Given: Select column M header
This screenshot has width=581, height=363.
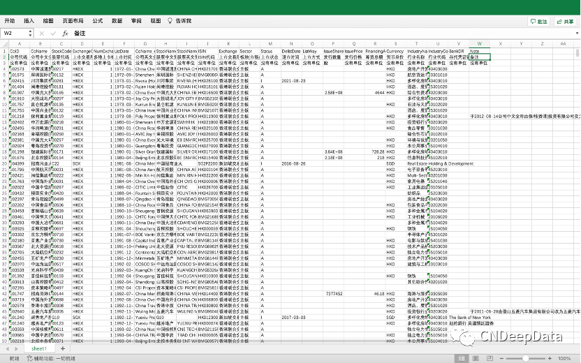Looking at the screenshot, I should pos(270,44).
